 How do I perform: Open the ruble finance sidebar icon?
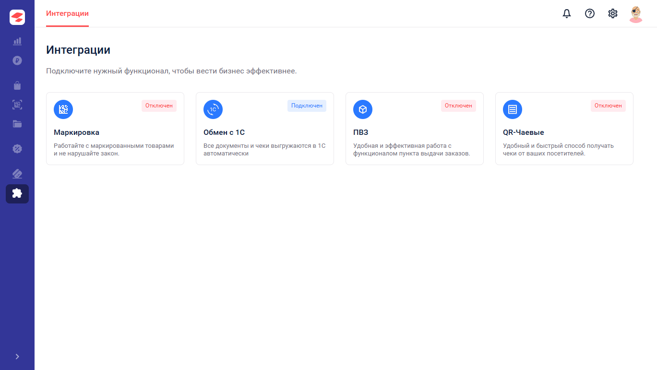17,60
